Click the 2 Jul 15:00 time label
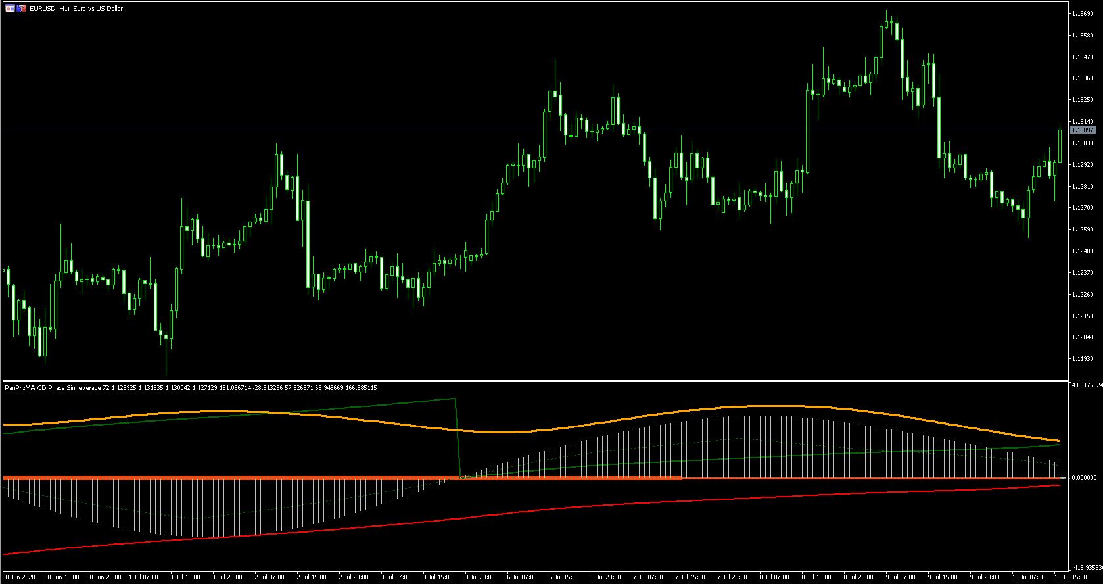1103x584 pixels. 312,577
